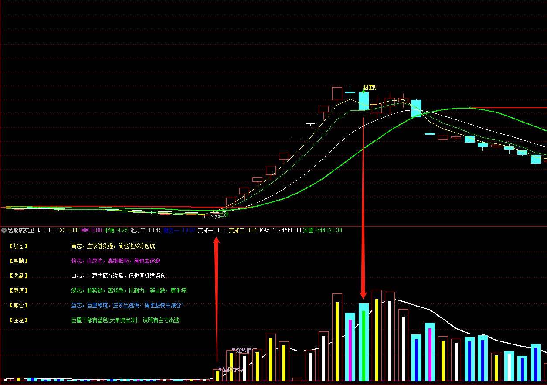
Task: Click the MA5: 1394568.00 readout
Action: (280, 230)
